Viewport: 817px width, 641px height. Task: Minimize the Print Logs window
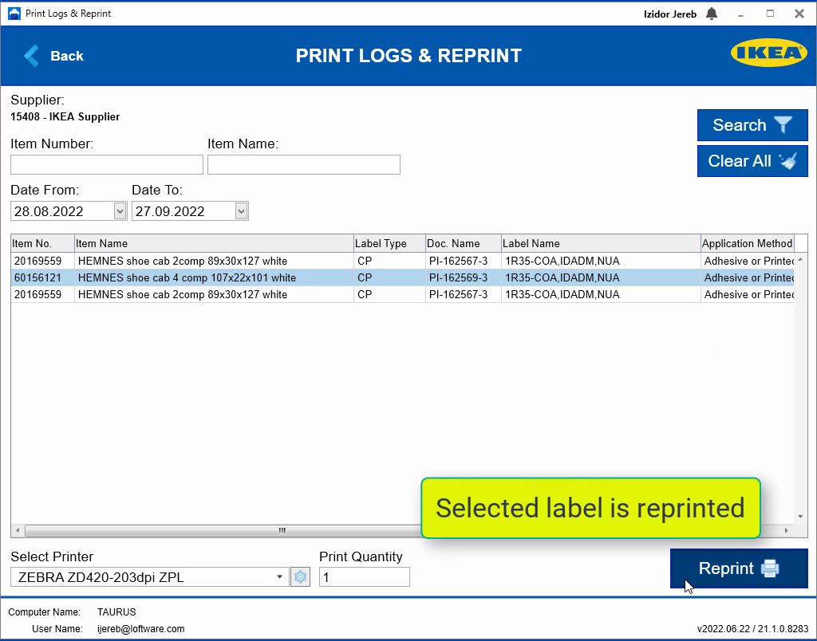(740, 14)
